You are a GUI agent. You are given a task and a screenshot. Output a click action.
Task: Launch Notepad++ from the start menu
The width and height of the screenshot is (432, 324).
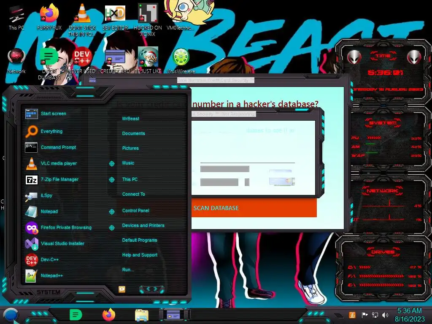click(44, 275)
